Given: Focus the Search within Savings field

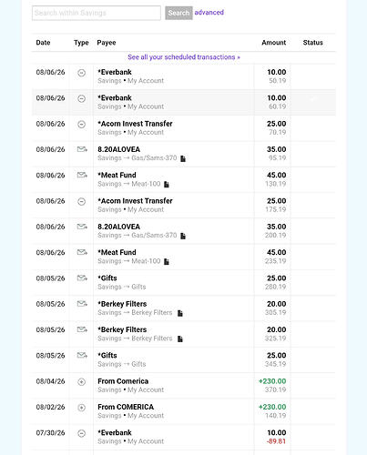Looking at the screenshot, I should pyautogui.click(x=97, y=13).
